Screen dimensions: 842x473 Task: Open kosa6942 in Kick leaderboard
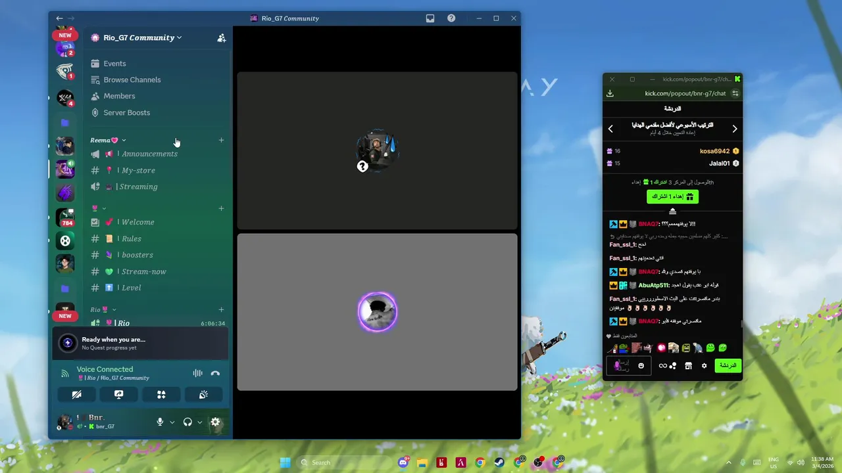pyautogui.click(x=714, y=151)
